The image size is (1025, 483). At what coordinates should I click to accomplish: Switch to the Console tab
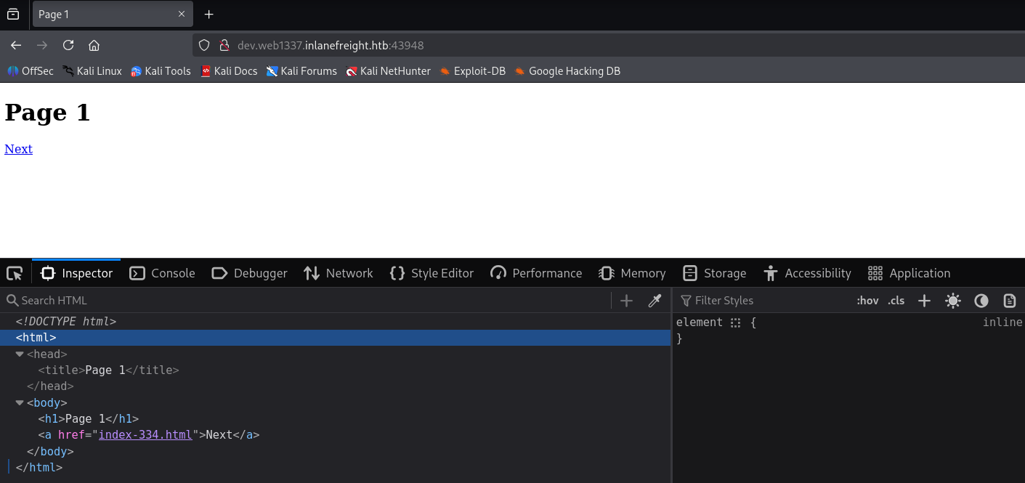tap(162, 273)
